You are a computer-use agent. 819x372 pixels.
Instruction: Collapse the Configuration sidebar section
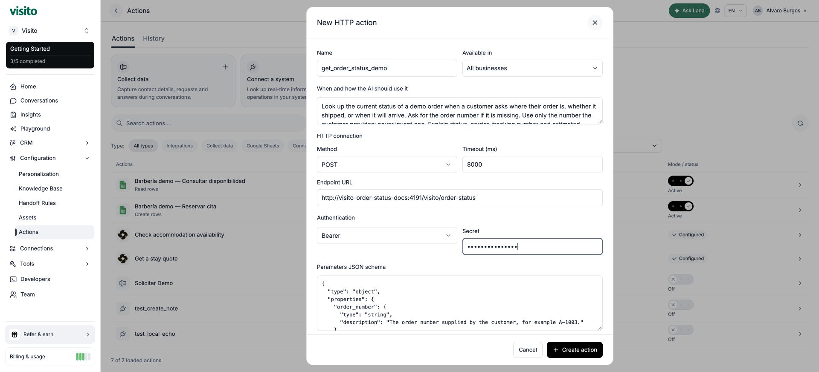(x=50, y=158)
